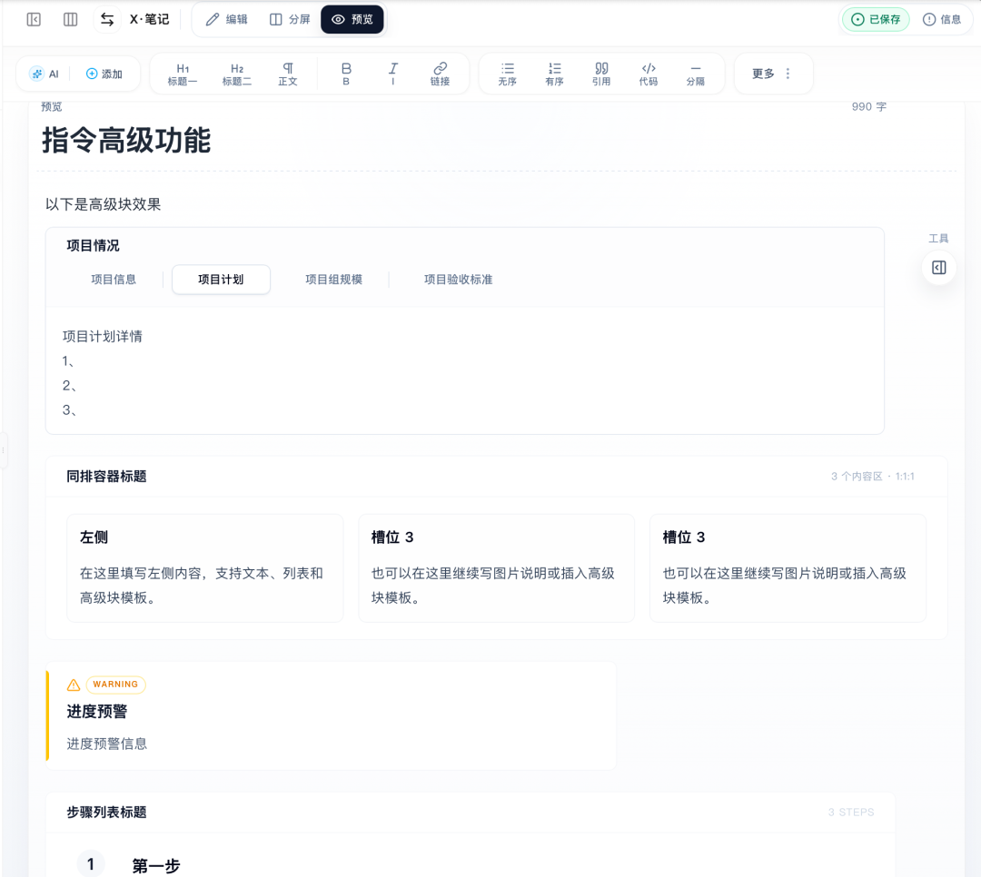The image size is (981, 877).
Task: Click the 项目情况 block title
Action: pos(93,246)
